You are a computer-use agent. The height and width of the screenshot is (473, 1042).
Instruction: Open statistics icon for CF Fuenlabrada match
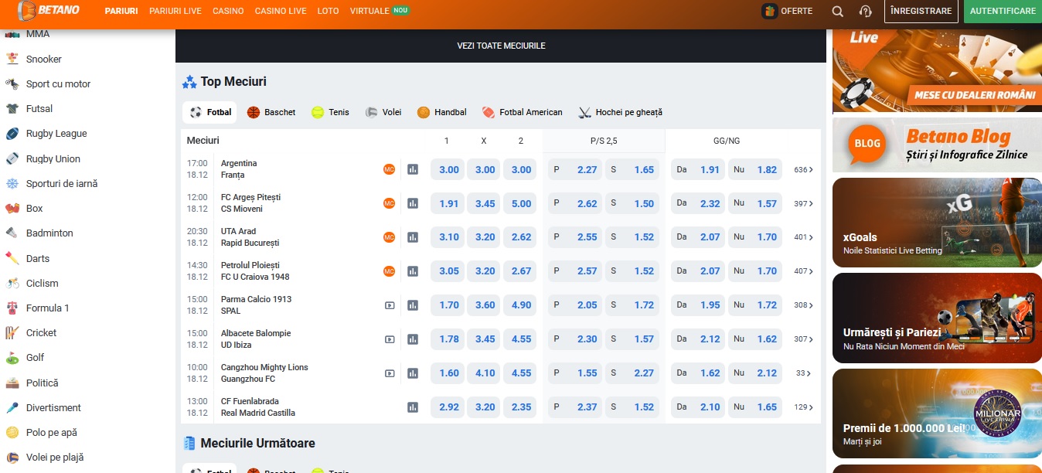click(413, 407)
